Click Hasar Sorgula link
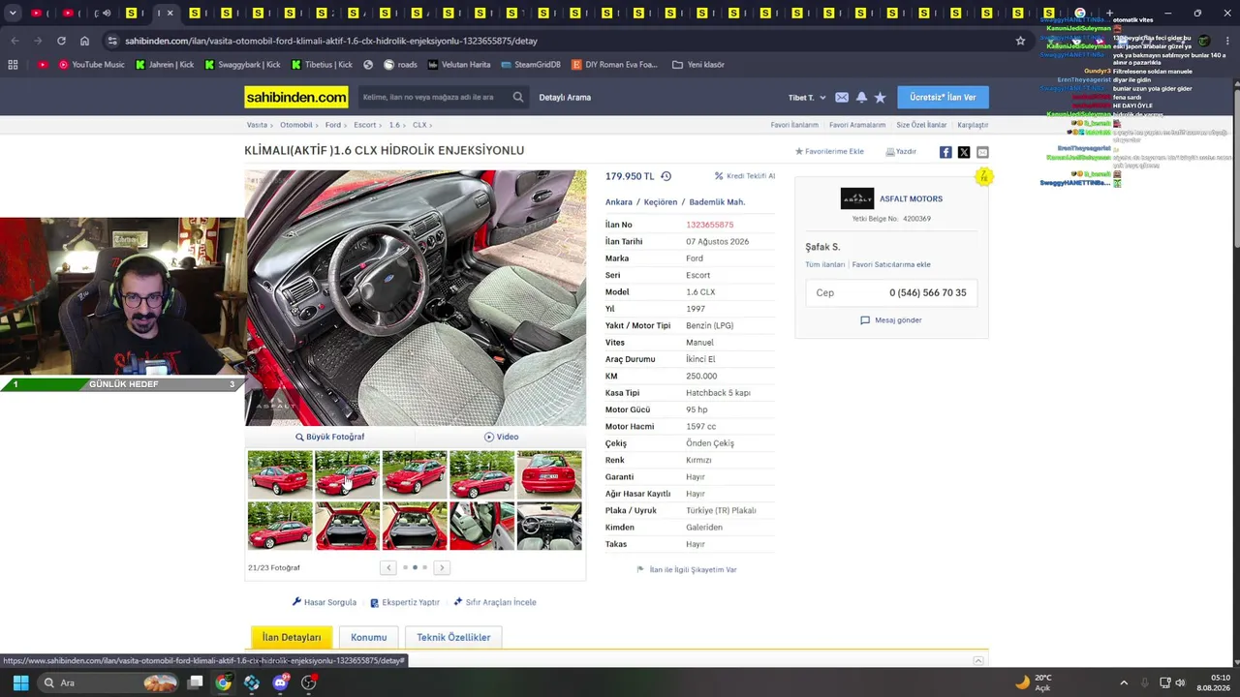Viewport: 1240px width, 697px height. point(325,602)
